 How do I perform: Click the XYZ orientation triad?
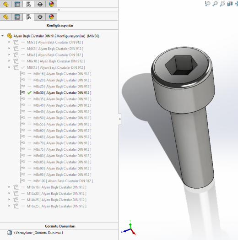(x=129, y=228)
